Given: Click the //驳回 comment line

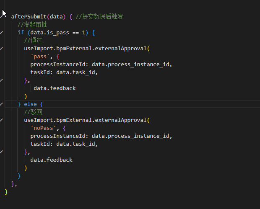Looking at the screenshot, I should pos(33,112).
